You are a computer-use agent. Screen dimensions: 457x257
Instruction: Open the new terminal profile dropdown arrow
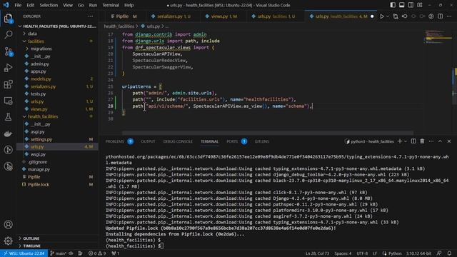coord(405,141)
